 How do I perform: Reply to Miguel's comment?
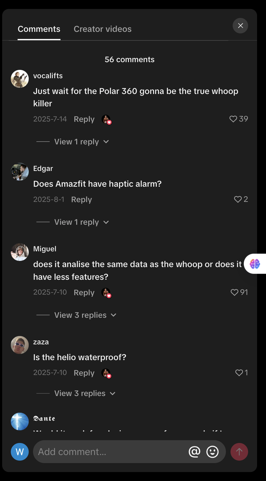84,293
